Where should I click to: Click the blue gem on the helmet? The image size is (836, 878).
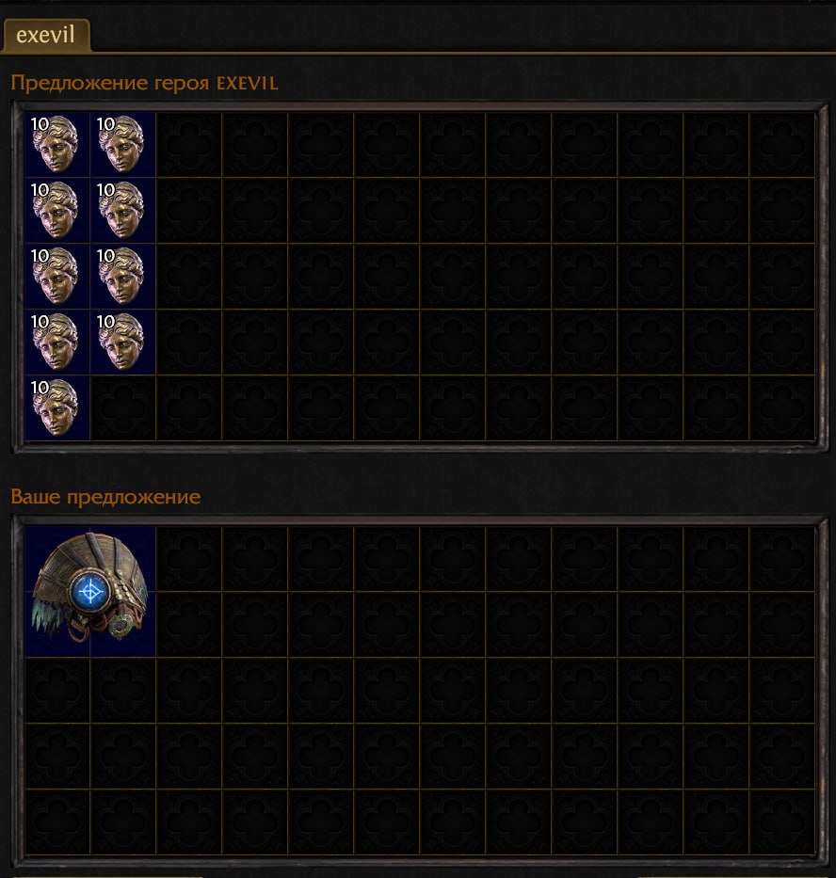pos(89,592)
